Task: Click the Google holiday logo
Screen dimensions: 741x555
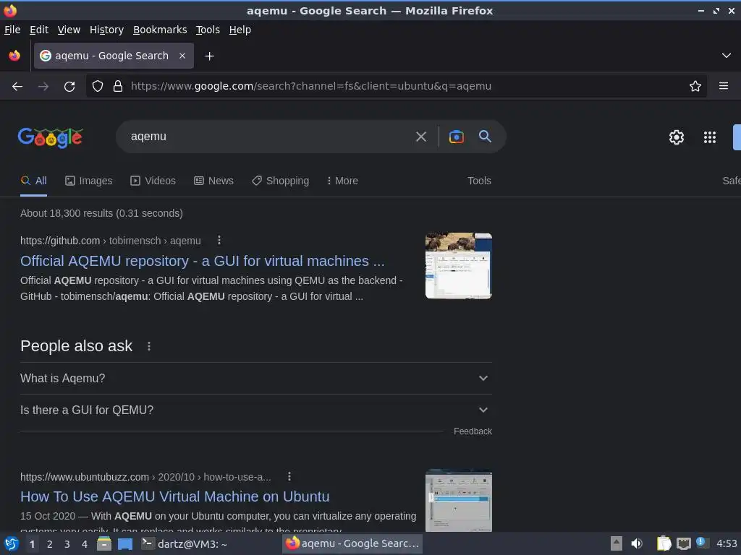Action: coord(51,137)
